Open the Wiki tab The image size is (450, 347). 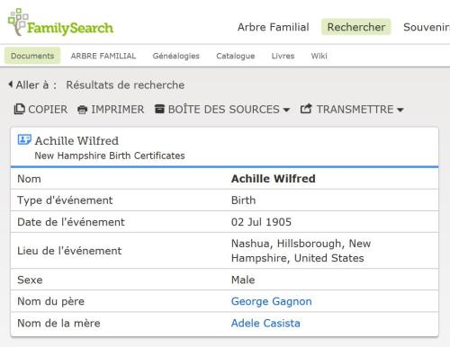pyautogui.click(x=319, y=56)
